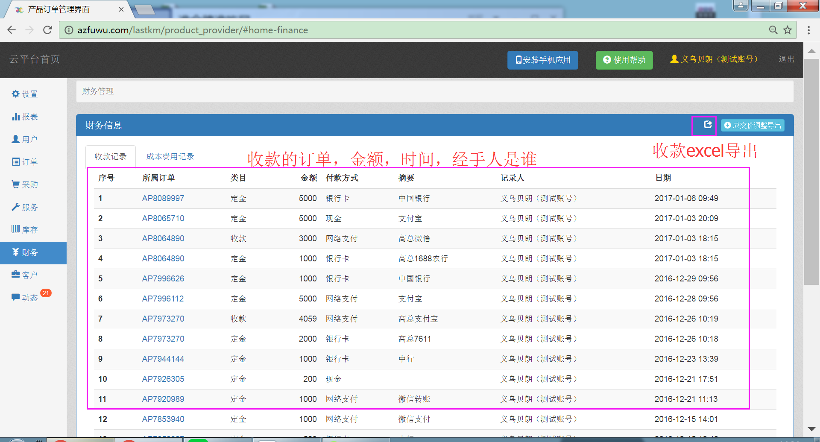This screenshot has height=442, width=820.
Task: Click the 财务管理 breadcrumb text
Action: tap(98, 91)
